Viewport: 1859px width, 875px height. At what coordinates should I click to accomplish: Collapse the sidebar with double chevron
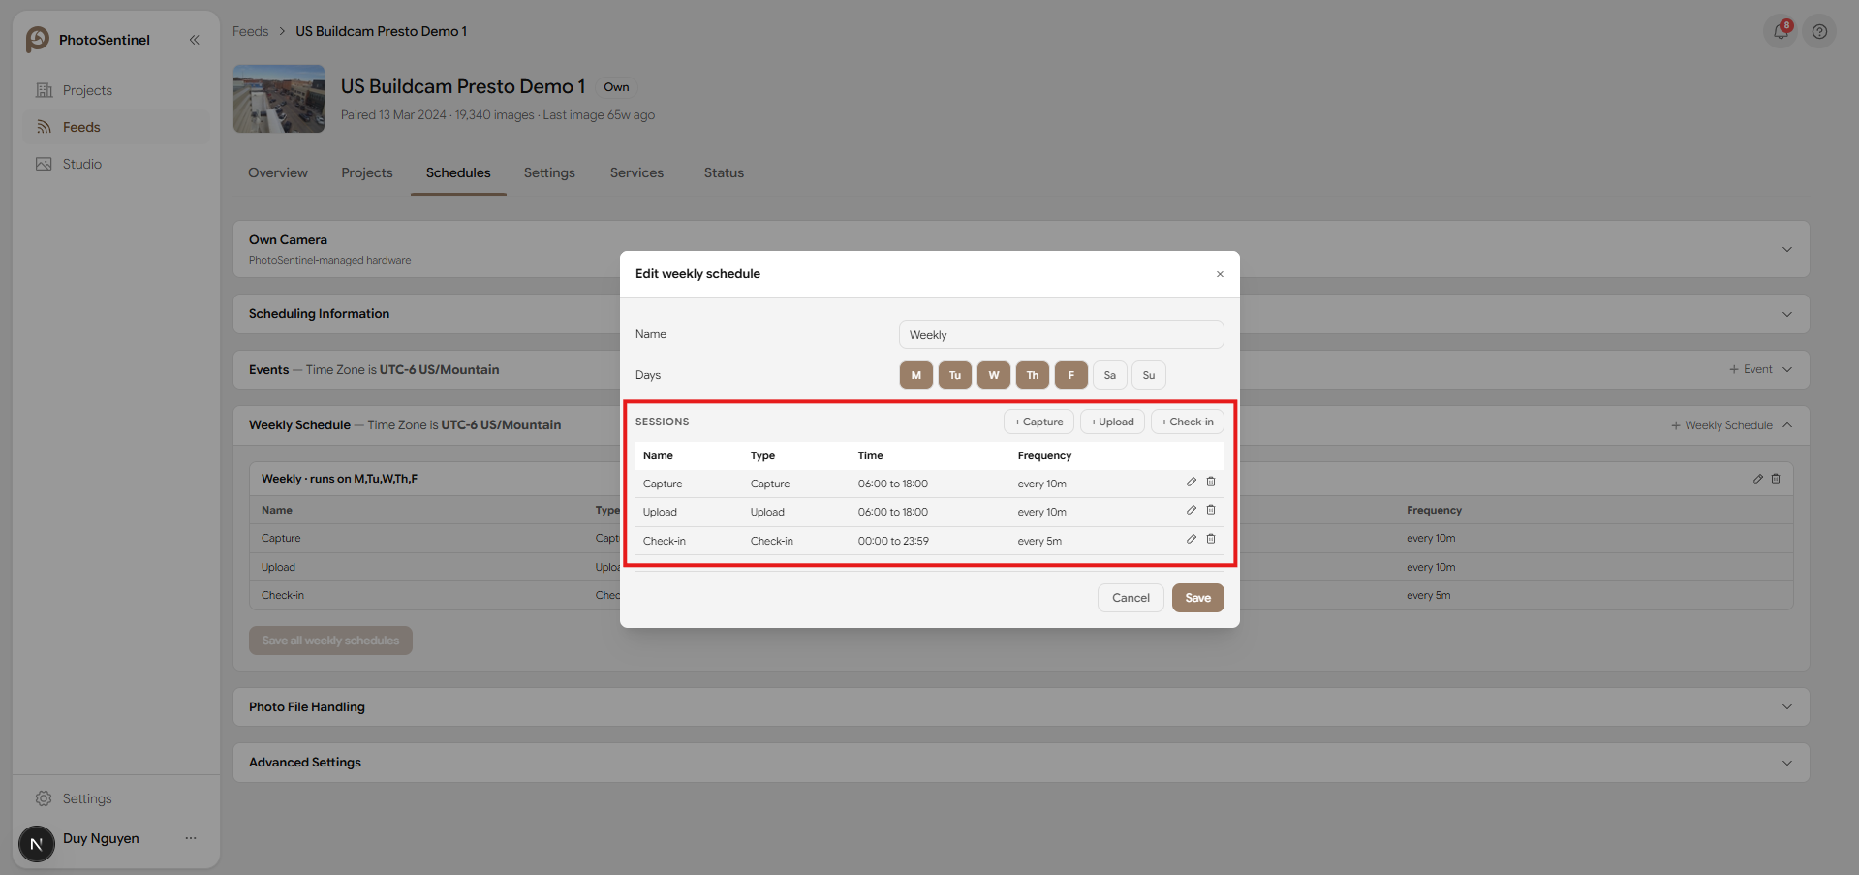[x=195, y=40]
